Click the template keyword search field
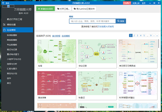 pos(92,21)
